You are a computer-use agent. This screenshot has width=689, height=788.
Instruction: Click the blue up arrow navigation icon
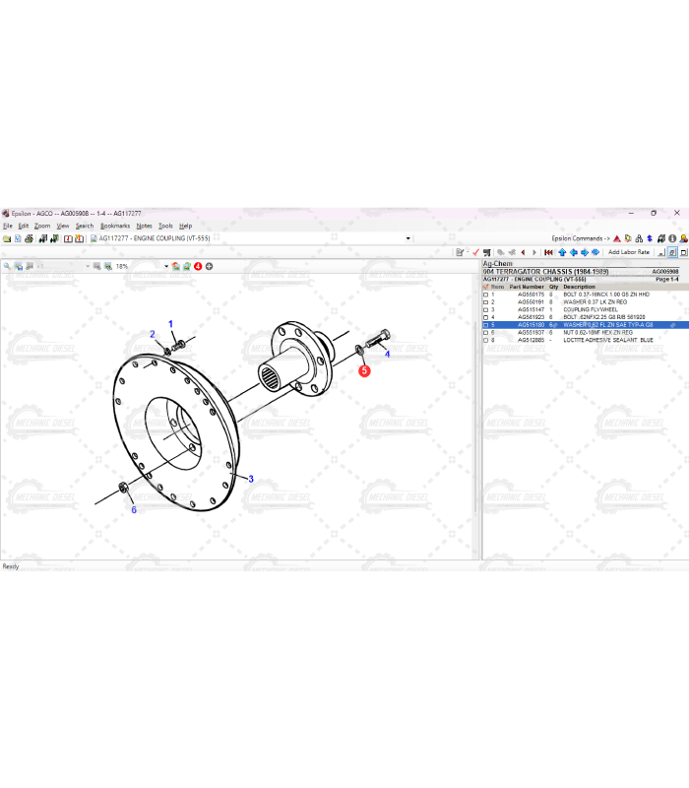coord(563,252)
